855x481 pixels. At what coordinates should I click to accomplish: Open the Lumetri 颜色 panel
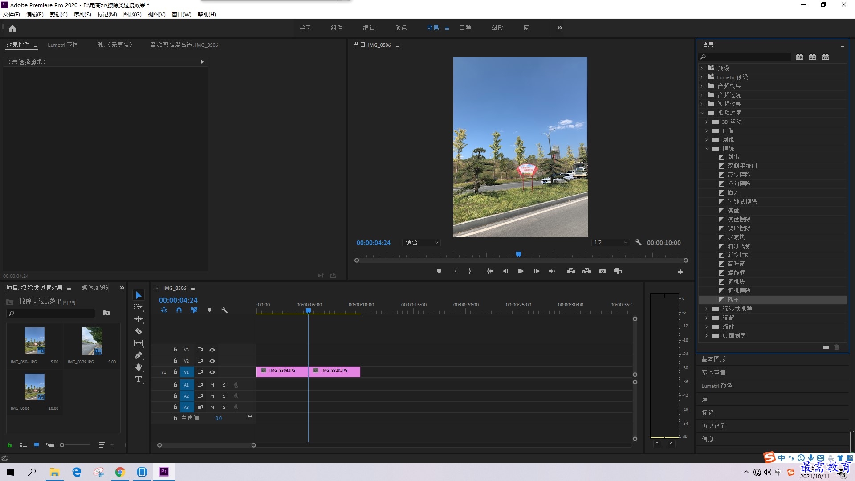tap(717, 386)
